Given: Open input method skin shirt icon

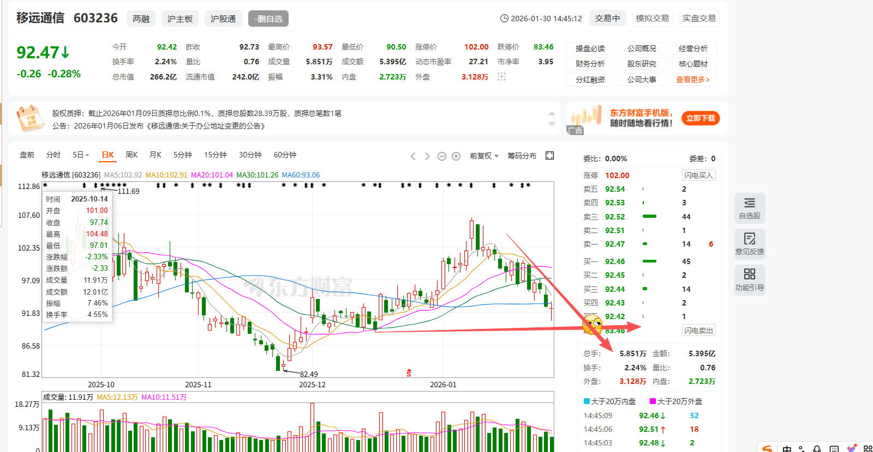Looking at the screenshot, I should tap(852, 448).
